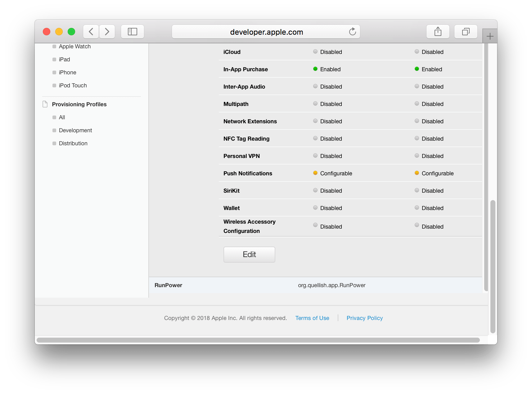Click second Disabled status for Wallet
The width and height of the screenshot is (532, 394).
(433, 208)
